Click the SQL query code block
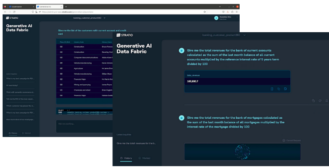The image size is (329, 167). 85,111
